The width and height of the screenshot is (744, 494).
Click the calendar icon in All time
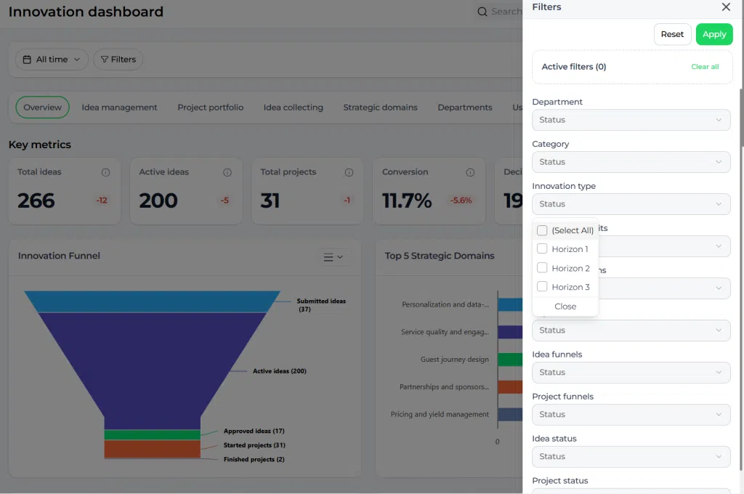pos(27,60)
